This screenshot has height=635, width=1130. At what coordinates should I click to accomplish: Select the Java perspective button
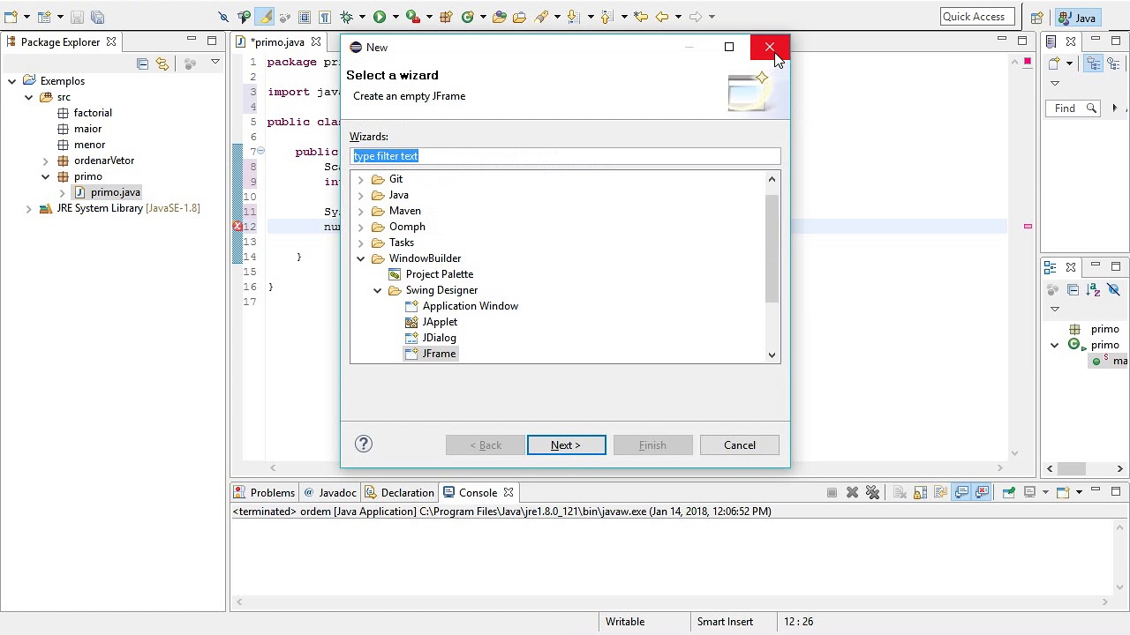pyautogui.click(x=1079, y=18)
